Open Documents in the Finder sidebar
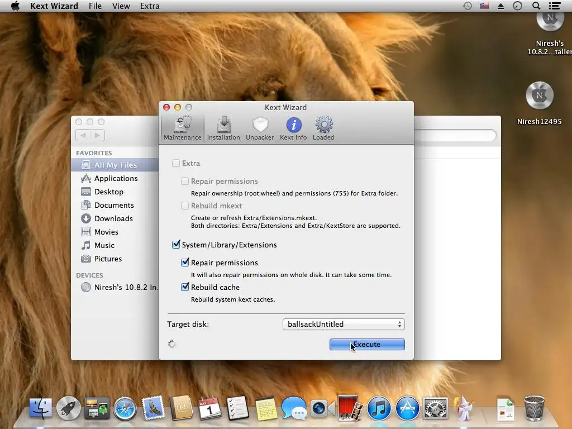572x429 pixels. pyautogui.click(x=115, y=205)
